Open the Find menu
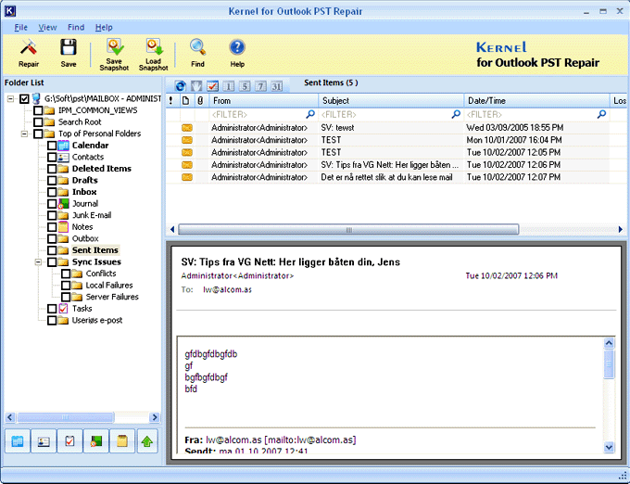The height and width of the screenshot is (484, 630). (76, 27)
